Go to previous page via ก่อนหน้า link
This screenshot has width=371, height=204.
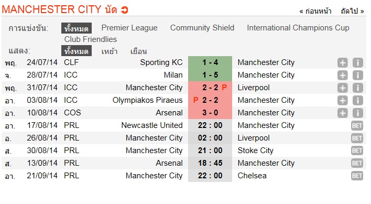pos(315,11)
